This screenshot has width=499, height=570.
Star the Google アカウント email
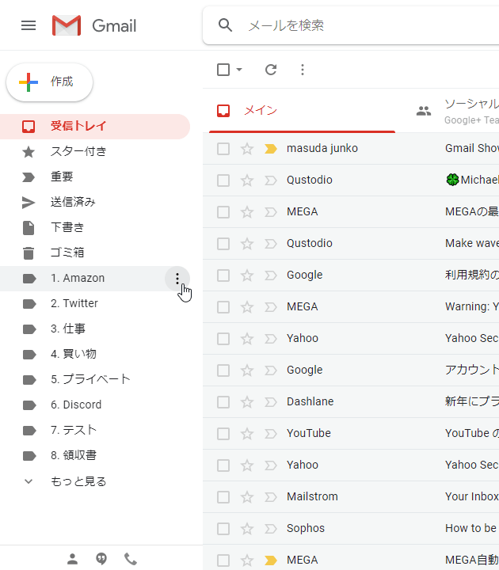point(247,370)
